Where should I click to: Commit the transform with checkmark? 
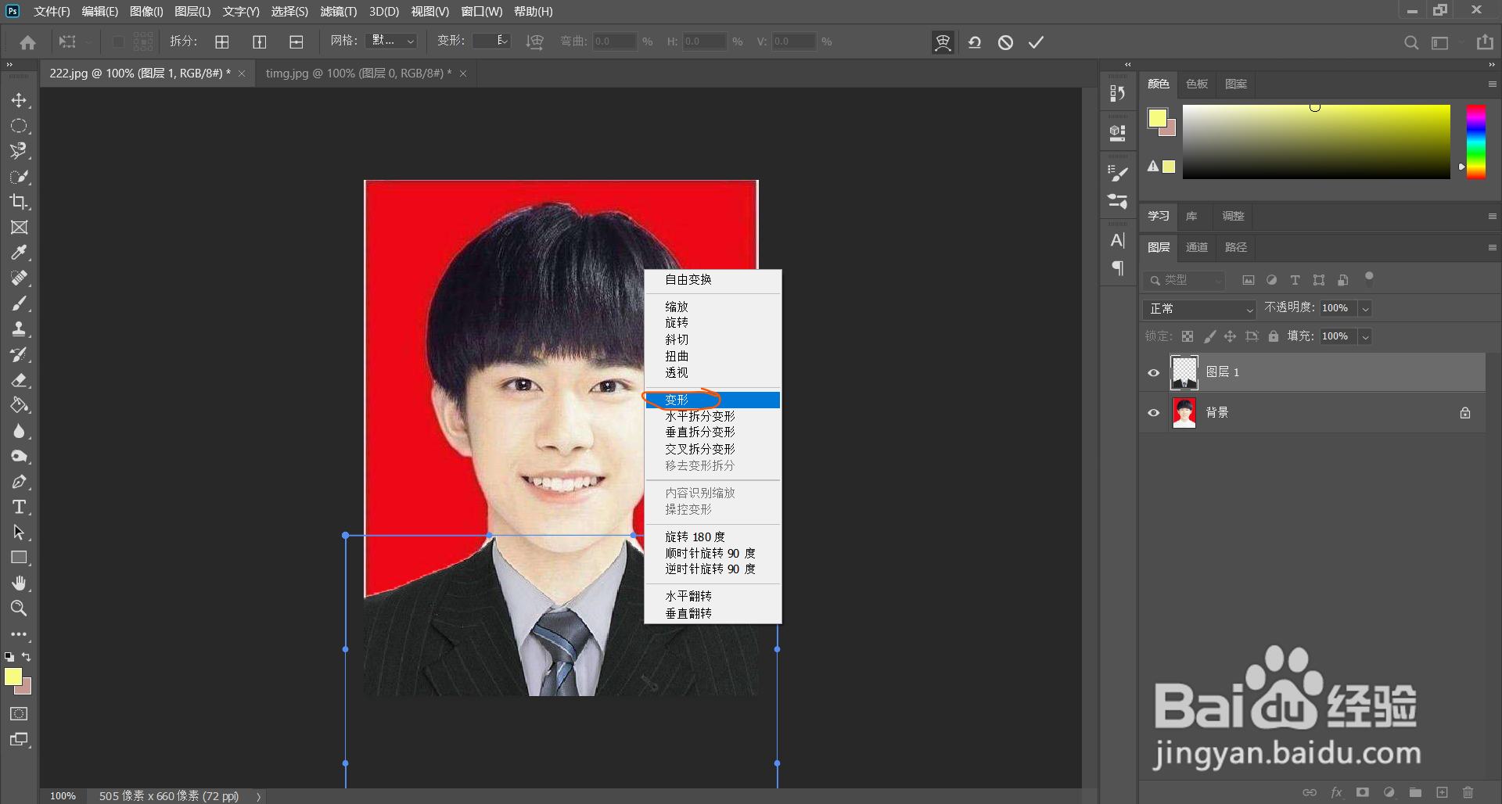pos(1036,42)
